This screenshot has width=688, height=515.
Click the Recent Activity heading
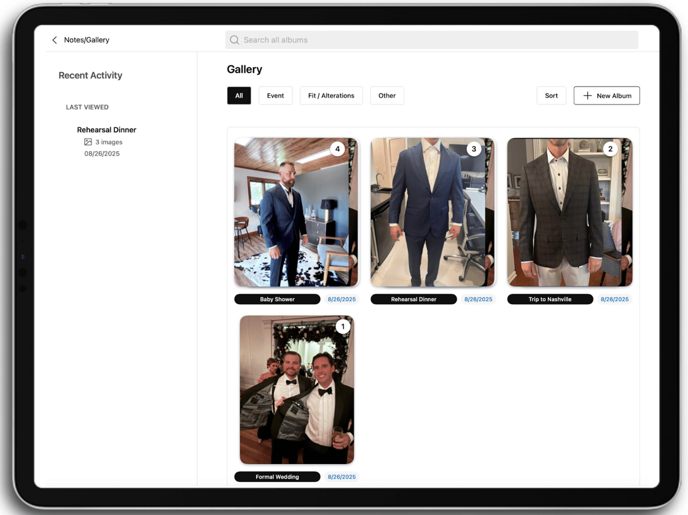[x=90, y=76]
